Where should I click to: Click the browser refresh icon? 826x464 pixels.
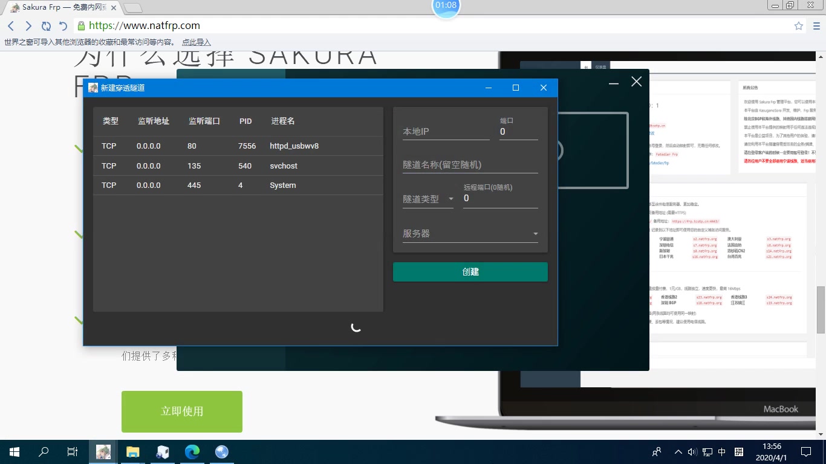point(46,26)
